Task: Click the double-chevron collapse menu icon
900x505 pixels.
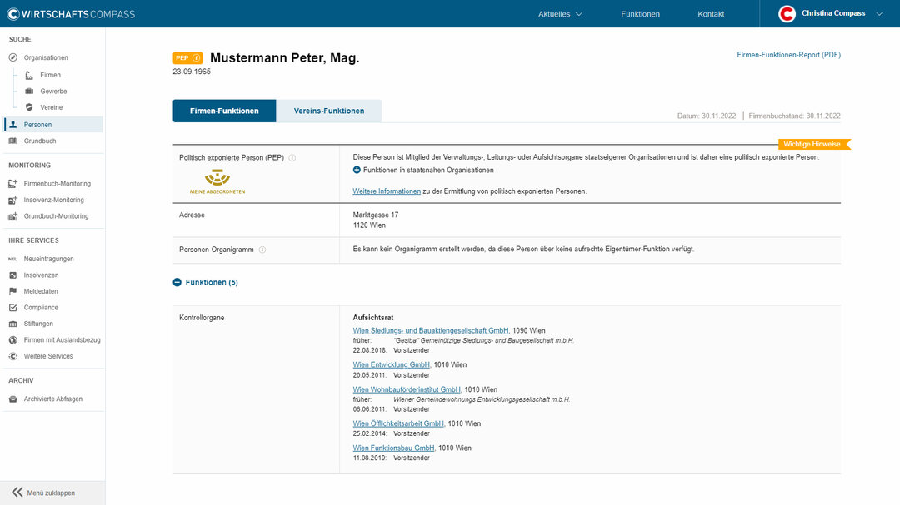Action: click(x=17, y=493)
